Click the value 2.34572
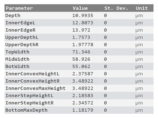This screenshot has height=118, width=158. point(83,103)
